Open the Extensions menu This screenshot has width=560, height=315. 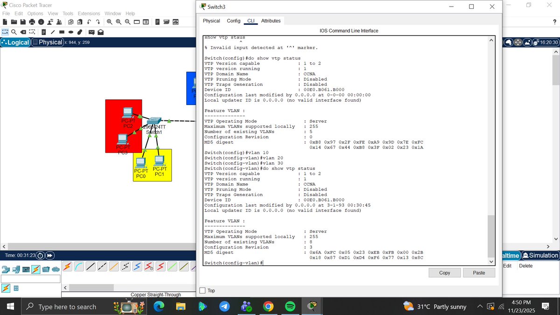click(x=89, y=14)
